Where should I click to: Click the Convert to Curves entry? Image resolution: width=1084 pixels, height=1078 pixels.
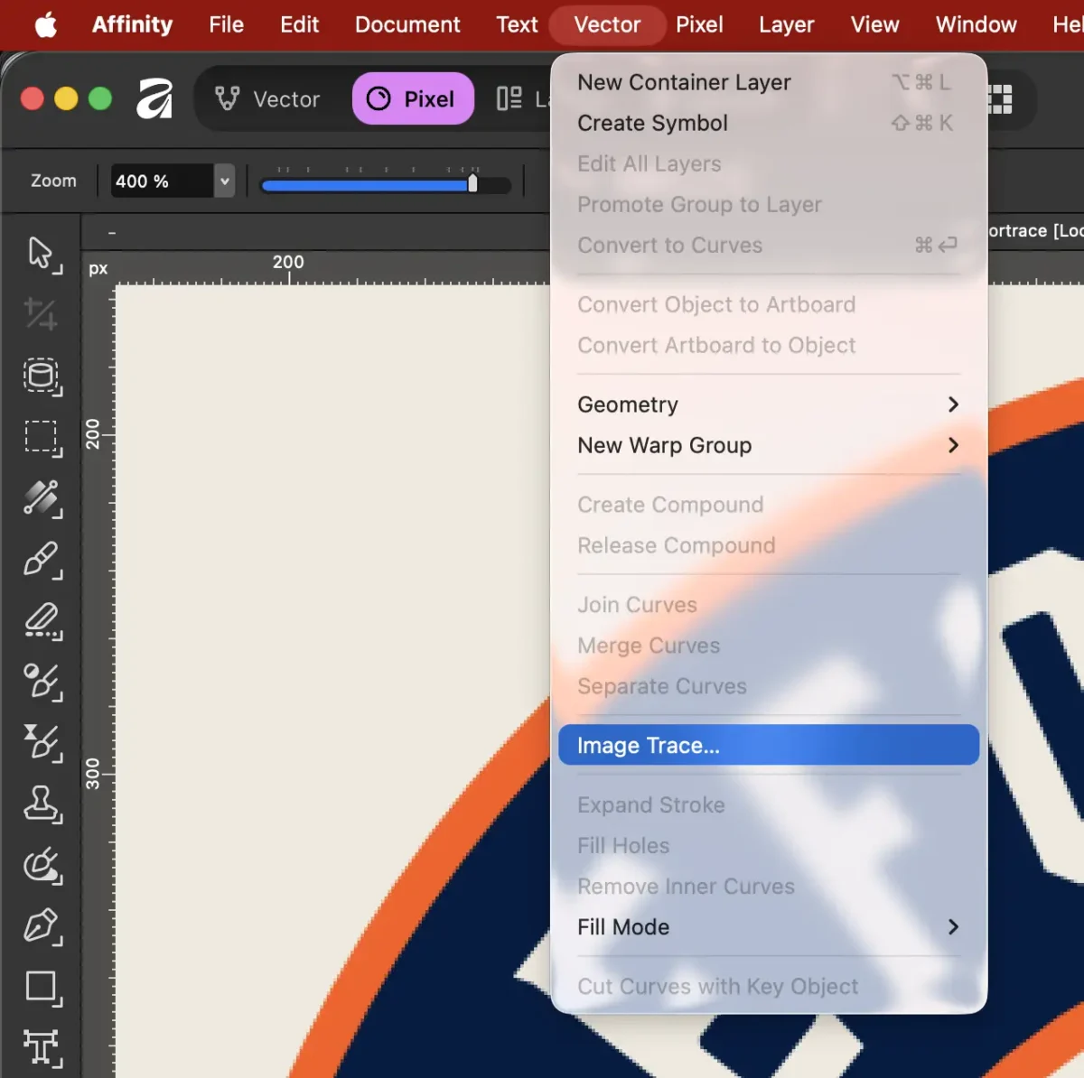[768, 245]
